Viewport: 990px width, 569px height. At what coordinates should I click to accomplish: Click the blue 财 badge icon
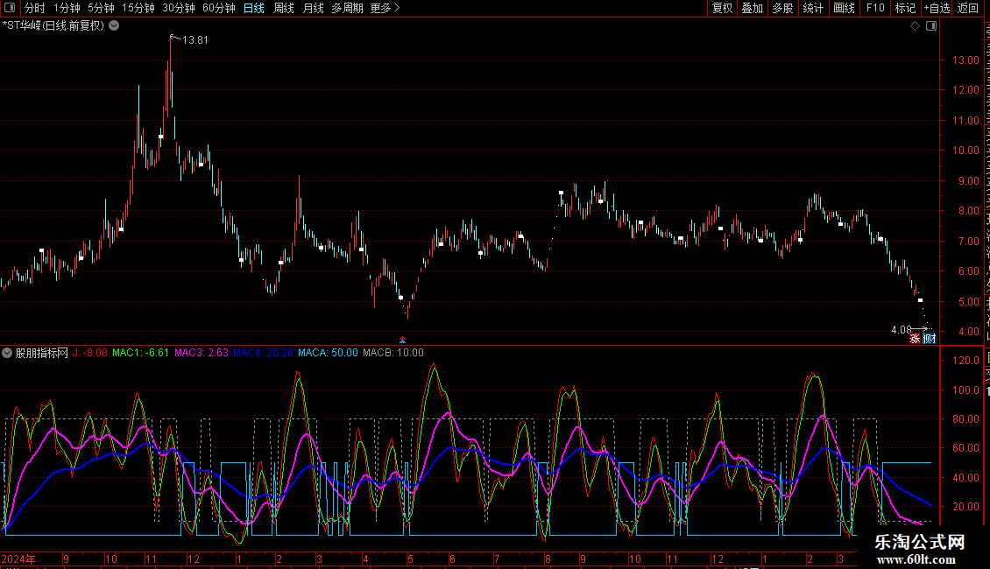[930, 339]
